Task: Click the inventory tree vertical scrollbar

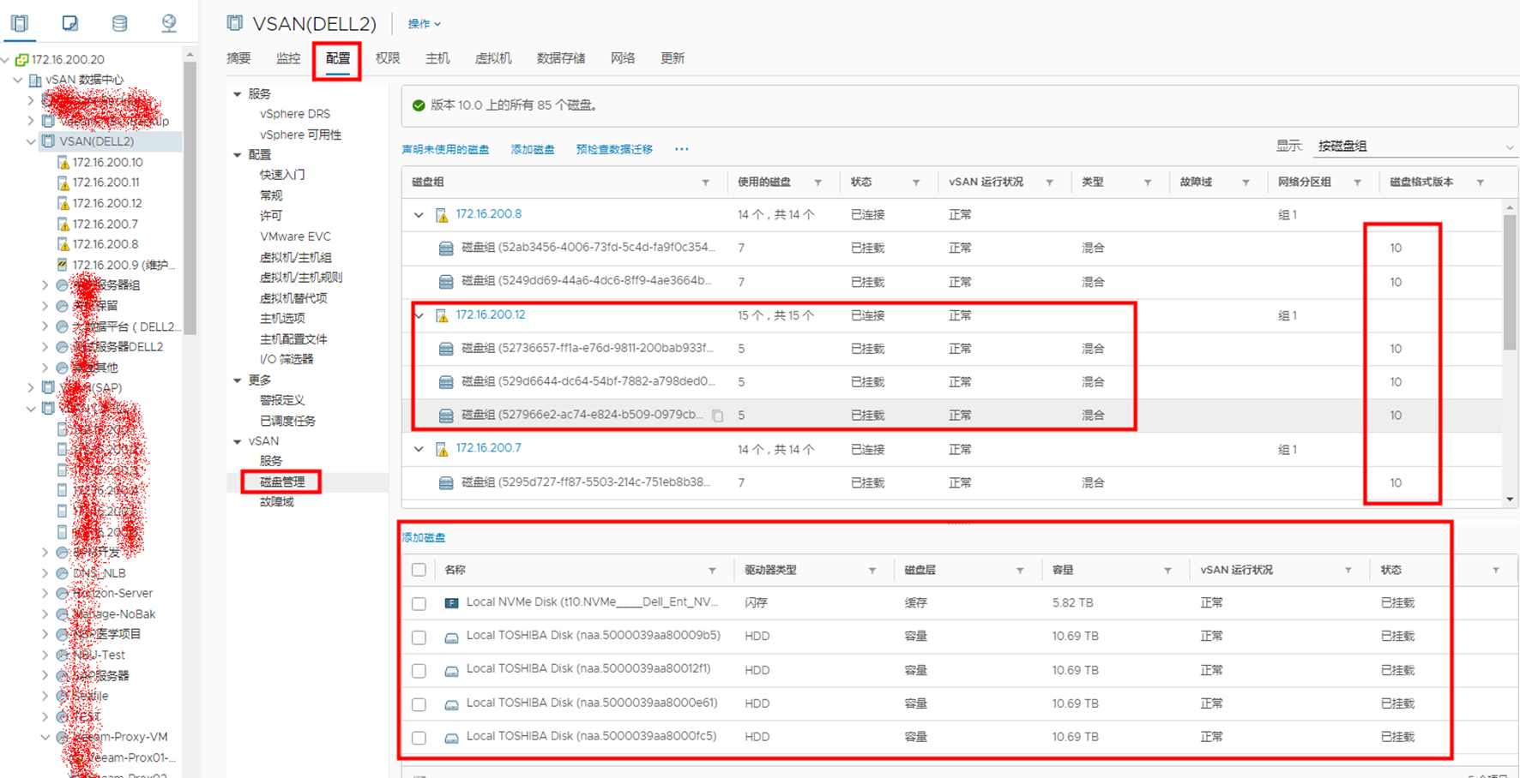Action: pyautogui.click(x=190, y=197)
